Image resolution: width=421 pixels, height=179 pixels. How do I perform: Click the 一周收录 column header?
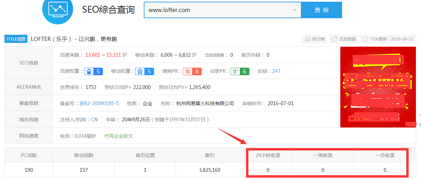(x=323, y=155)
